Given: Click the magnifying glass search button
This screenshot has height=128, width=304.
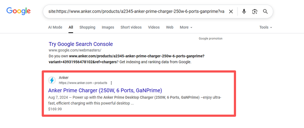Looking at the screenshot, I should [x=265, y=12].
